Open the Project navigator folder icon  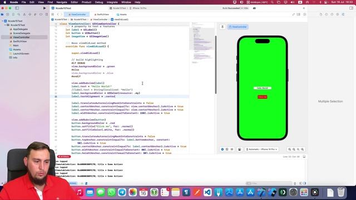[2, 14]
